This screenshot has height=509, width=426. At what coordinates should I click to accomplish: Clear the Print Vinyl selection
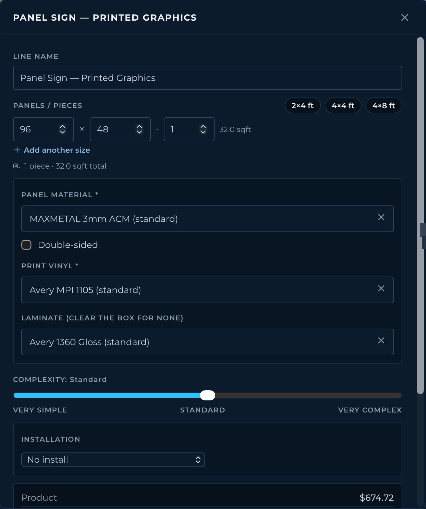tap(381, 288)
